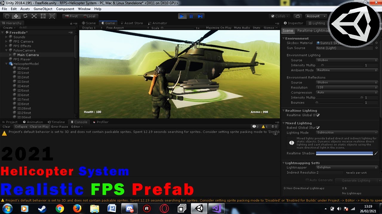Pause the game with the Pause button

191,16
